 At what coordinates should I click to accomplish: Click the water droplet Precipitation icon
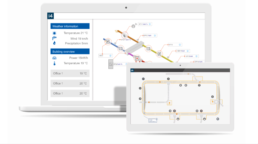(x=54, y=43)
